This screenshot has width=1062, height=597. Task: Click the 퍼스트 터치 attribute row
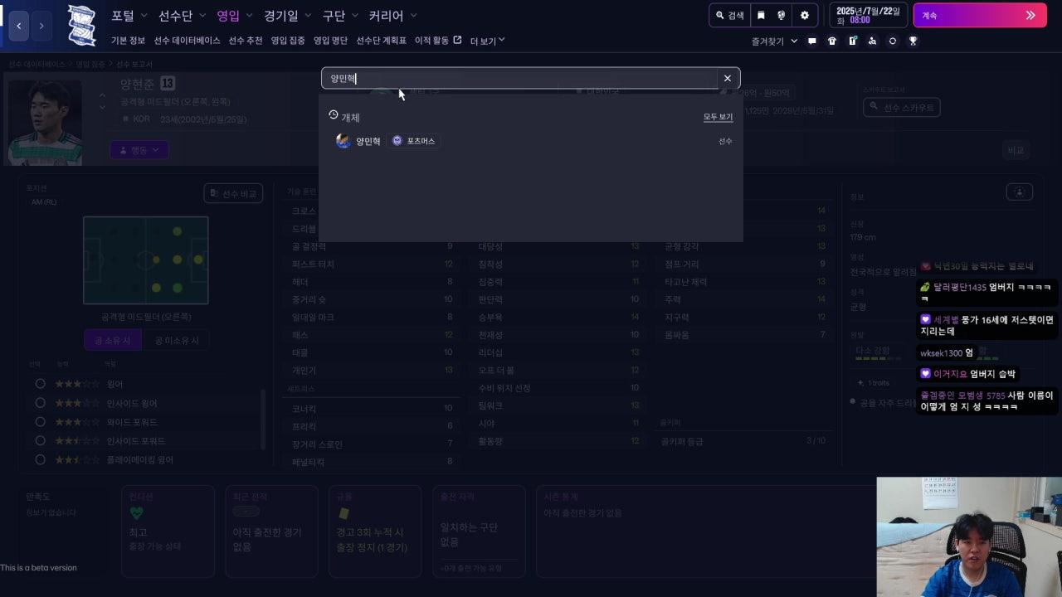373,265
